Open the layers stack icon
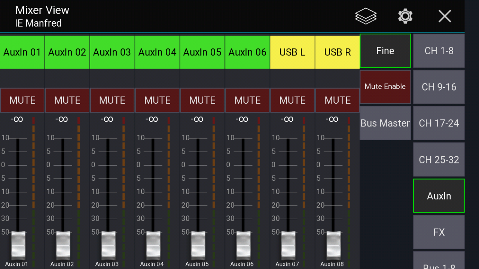This screenshot has width=479, height=269. (x=366, y=16)
